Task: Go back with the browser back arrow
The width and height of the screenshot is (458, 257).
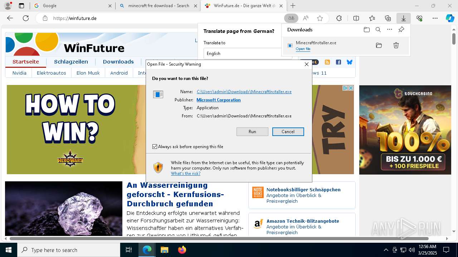Action: pyautogui.click(x=10, y=18)
